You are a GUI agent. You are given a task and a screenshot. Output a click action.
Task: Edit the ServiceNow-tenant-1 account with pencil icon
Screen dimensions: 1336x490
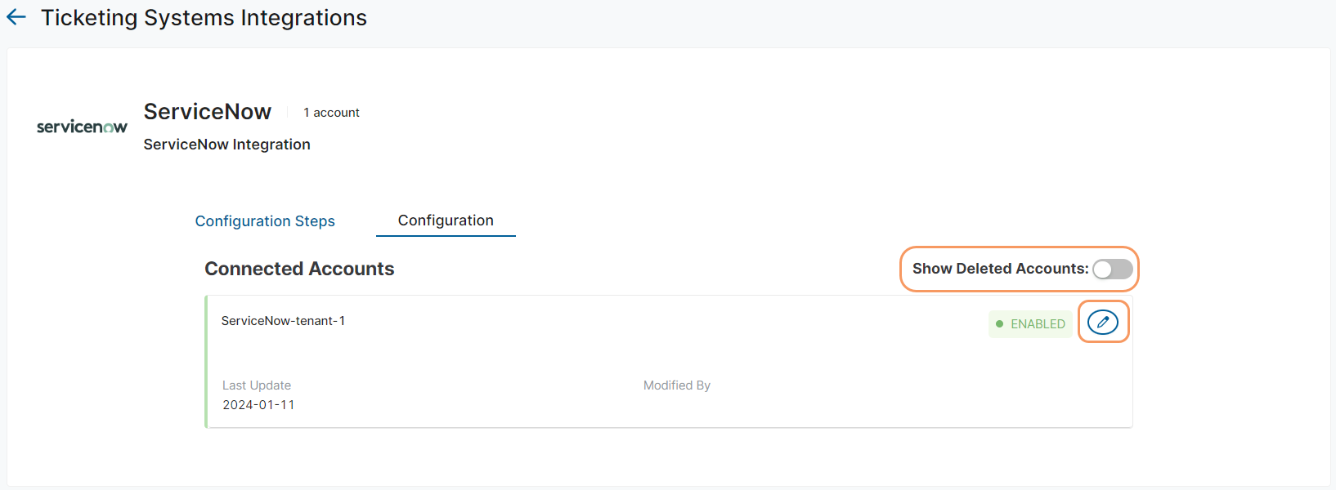(1102, 323)
